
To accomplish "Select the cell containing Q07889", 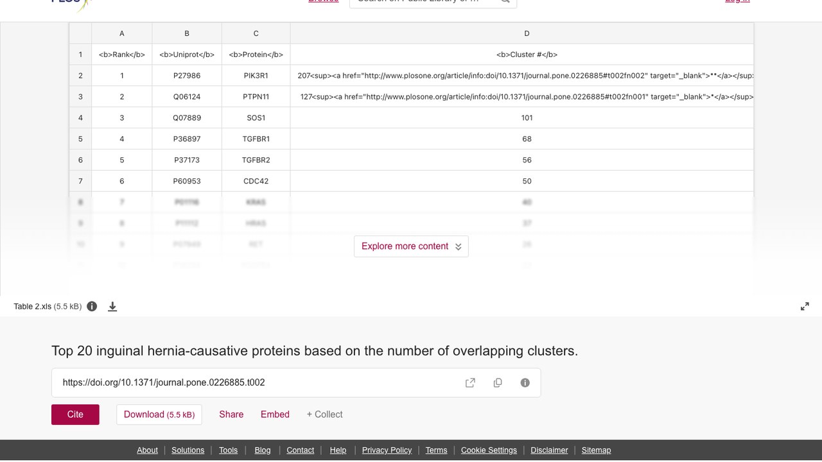I will pos(187,118).
